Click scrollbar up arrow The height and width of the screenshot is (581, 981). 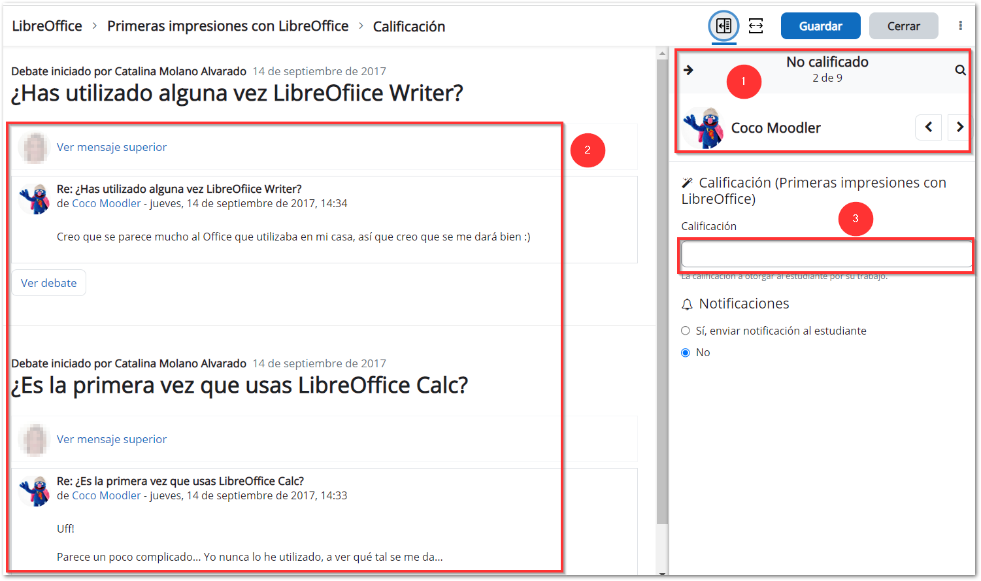[662, 53]
